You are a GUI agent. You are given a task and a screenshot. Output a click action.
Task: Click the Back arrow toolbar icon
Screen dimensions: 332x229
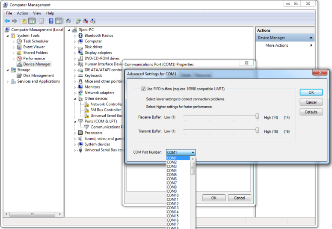[7, 21]
